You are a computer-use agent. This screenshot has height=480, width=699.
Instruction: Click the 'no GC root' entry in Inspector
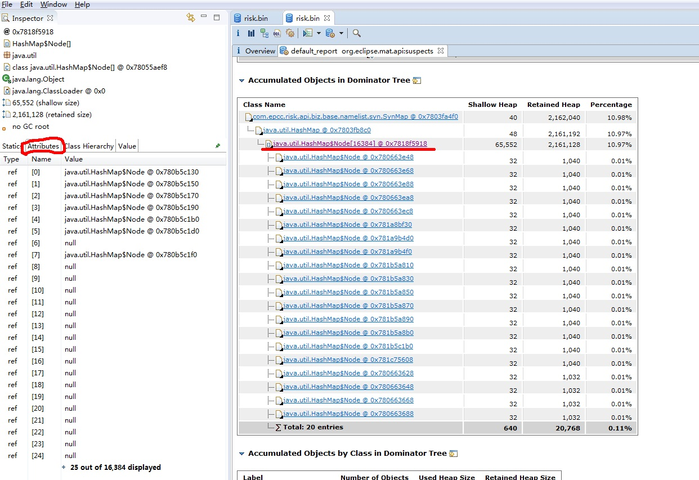pyautogui.click(x=30, y=127)
